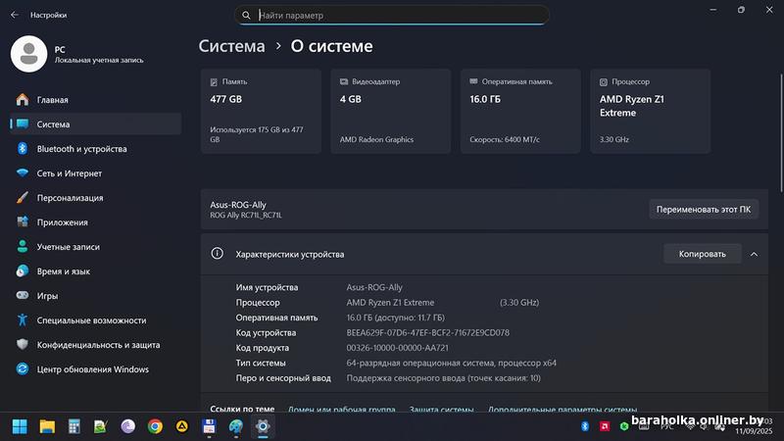Open the Windows Start menu
The width and height of the screenshot is (784, 441).
(x=20, y=426)
